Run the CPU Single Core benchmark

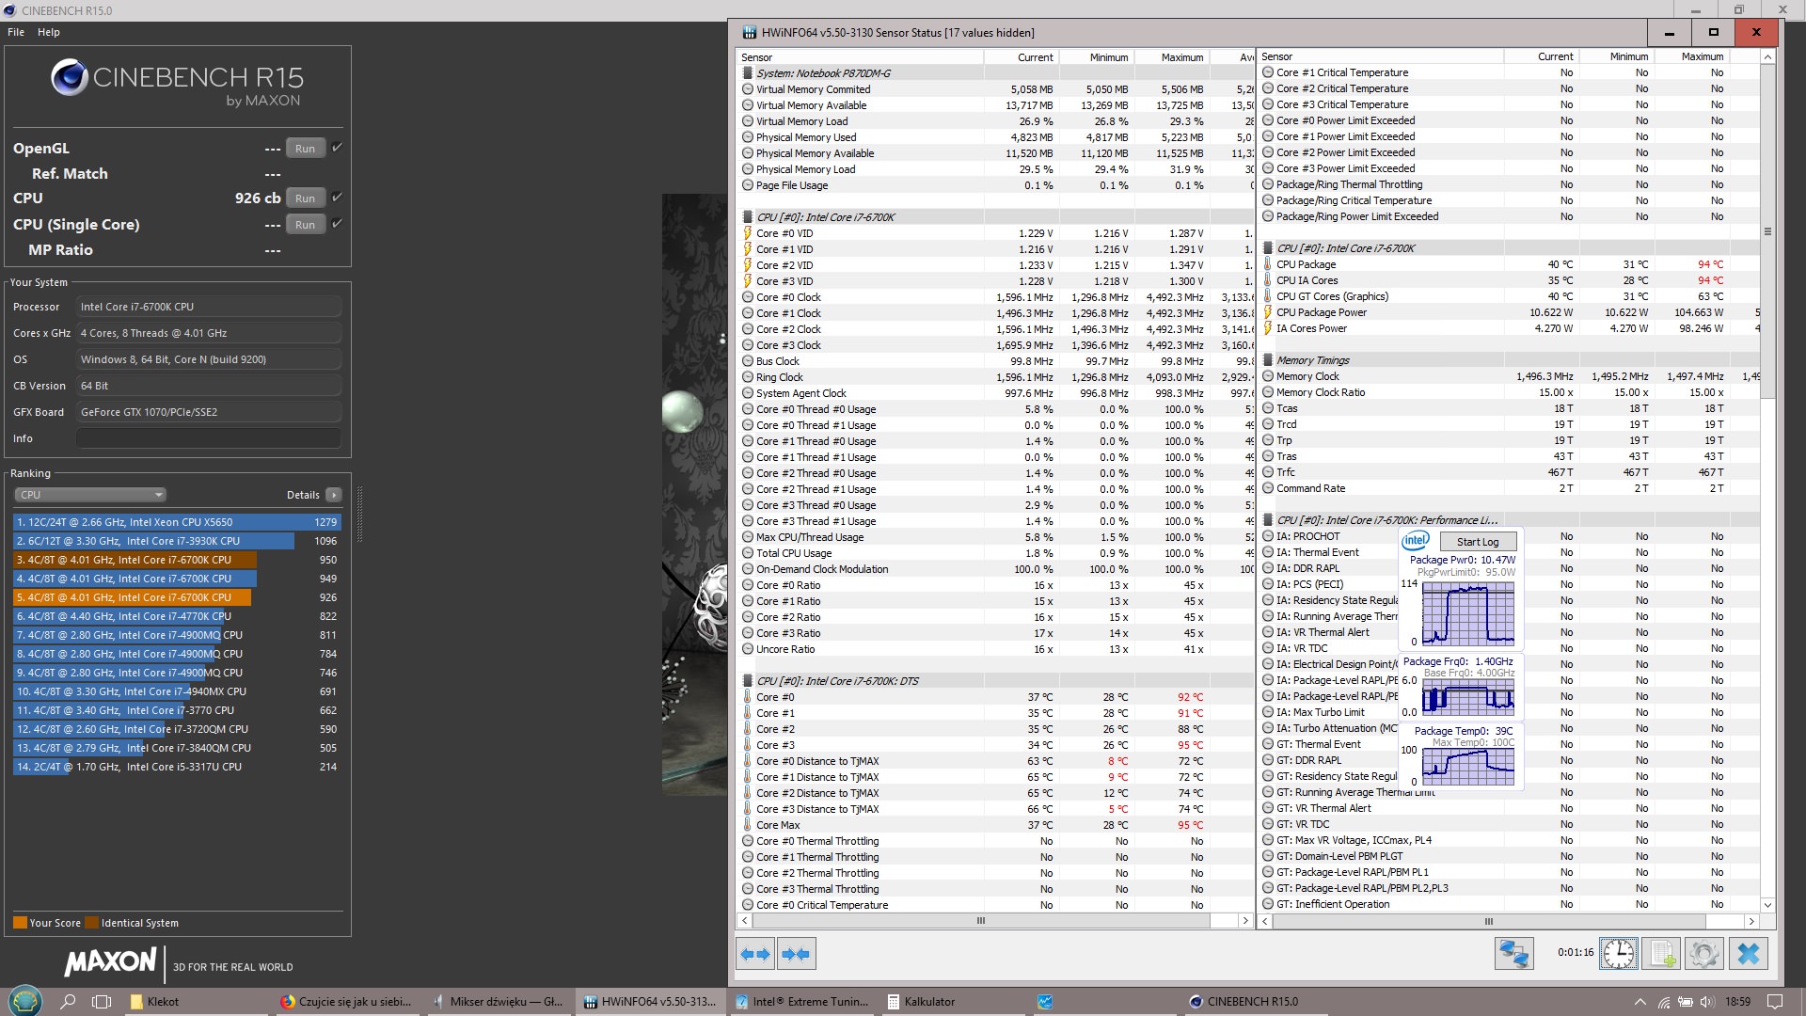coord(305,225)
